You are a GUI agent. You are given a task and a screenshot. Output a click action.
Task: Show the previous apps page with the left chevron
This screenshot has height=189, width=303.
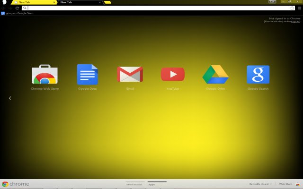tap(10, 98)
